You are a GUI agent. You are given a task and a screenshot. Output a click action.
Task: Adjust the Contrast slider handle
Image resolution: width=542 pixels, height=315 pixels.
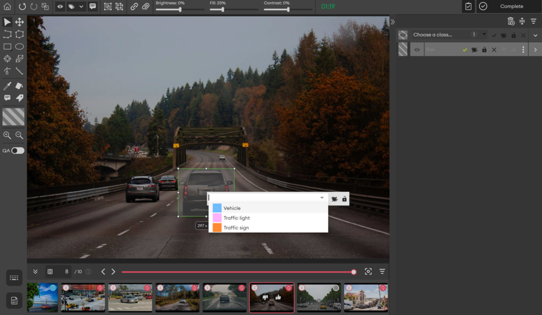[x=288, y=10]
